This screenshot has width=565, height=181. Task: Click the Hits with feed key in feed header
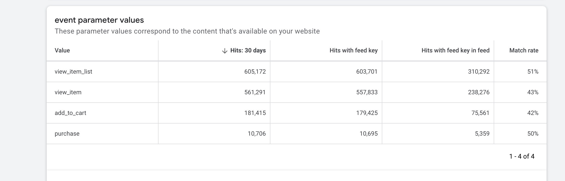pyautogui.click(x=455, y=50)
